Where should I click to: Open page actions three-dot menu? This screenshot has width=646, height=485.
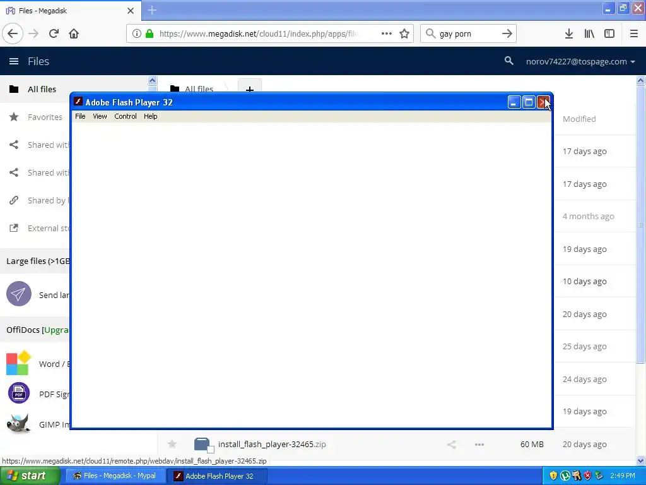coord(387,33)
